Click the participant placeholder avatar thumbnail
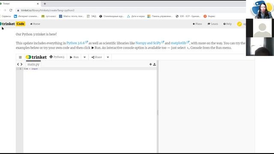 260,28
